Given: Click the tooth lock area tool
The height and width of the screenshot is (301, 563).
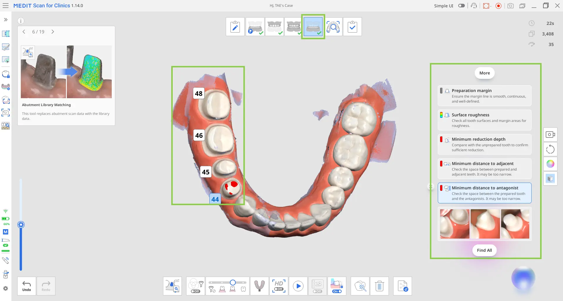Looking at the screenshot, I should [6, 74].
